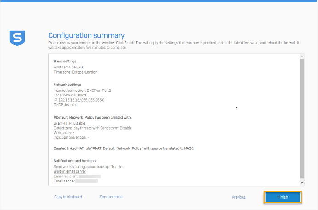This screenshot has width=318, height=210.
Task: Click the summary scrollbar down arrow
Action: tap(301, 182)
